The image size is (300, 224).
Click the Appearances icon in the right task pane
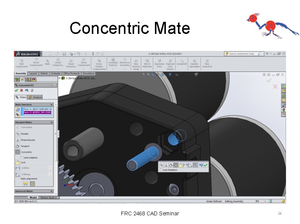(283, 110)
